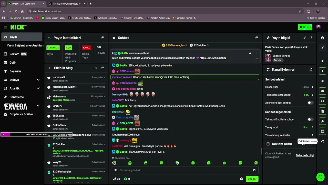Open the emoji picker in message box

[x=254, y=170]
